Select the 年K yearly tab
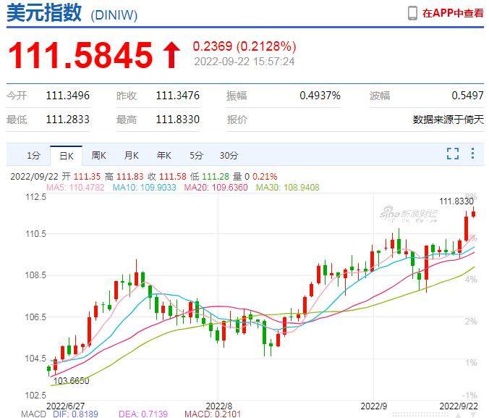The height and width of the screenshot is (418, 489). coord(163,155)
